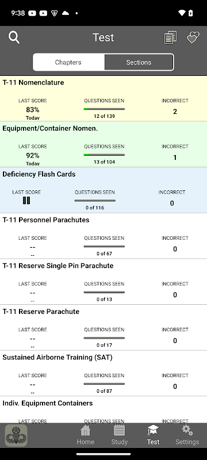Viewport: 207px width, 460px height.
Task: Open favorites hearts icon
Action: pyautogui.click(x=193, y=37)
